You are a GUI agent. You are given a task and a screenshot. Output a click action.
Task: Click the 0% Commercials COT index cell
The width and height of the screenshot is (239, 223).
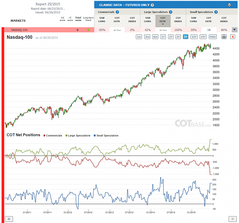point(132,30)
